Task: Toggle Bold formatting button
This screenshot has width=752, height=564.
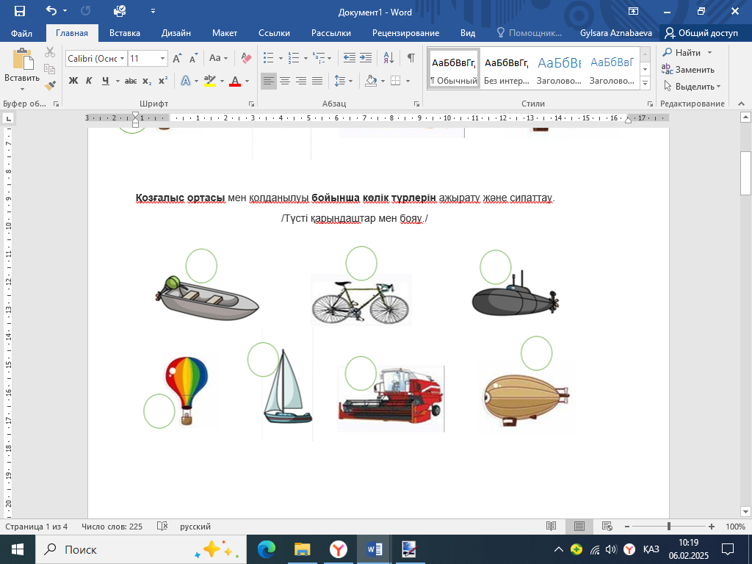Action: (x=73, y=81)
